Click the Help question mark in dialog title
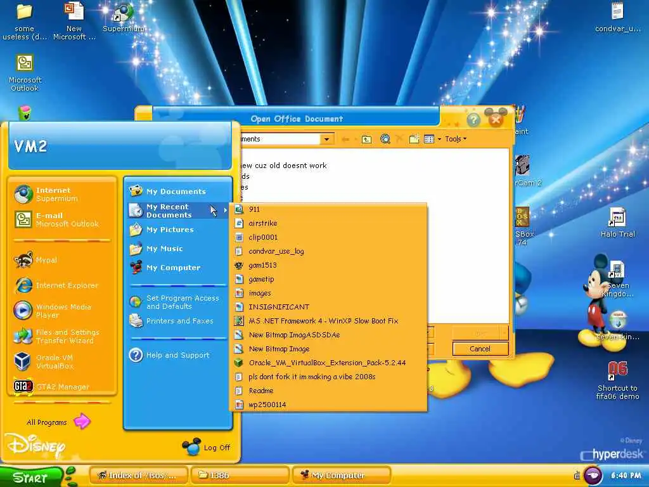The image size is (649, 487). [473, 120]
